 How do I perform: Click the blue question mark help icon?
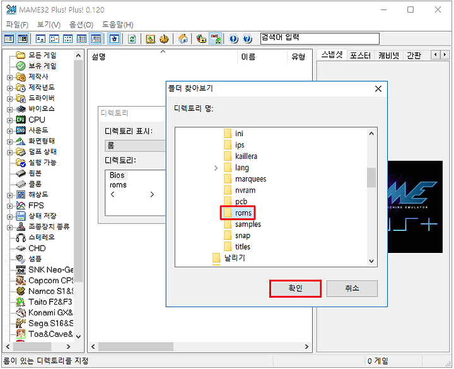pos(247,38)
